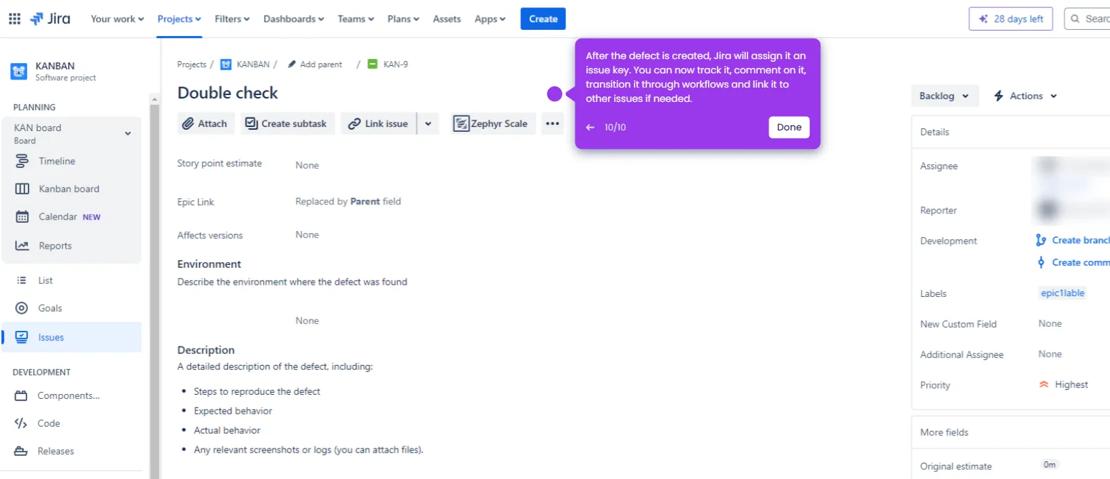The height and width of the screenshot is (479, 1110).
Task: Click the epic1lable label tag
Action: click(x=1062, y=293)
